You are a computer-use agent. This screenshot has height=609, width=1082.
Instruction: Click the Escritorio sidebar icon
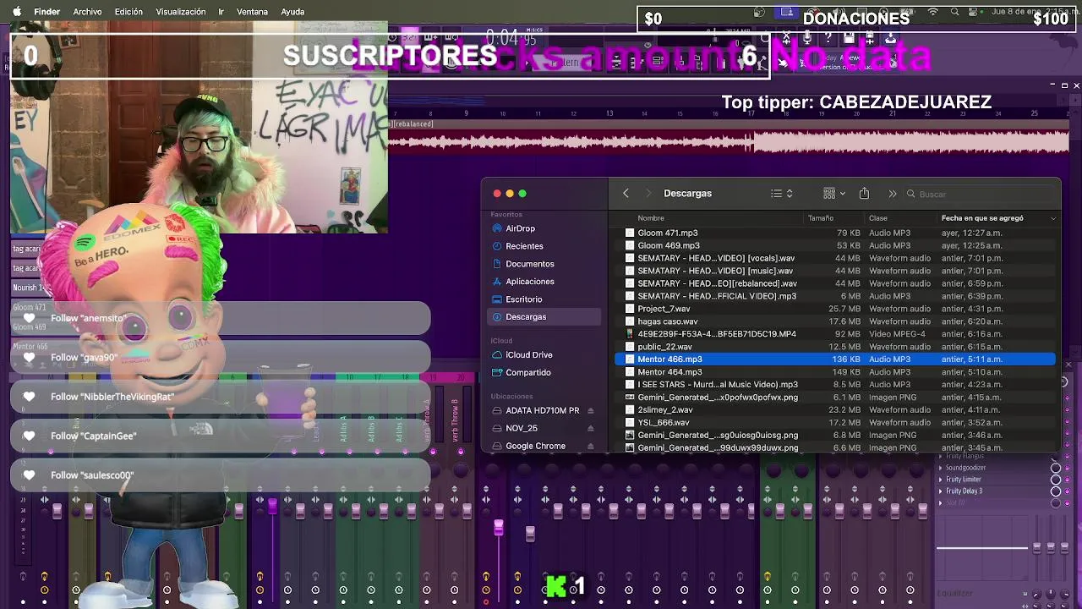click(x=497, y=299)
